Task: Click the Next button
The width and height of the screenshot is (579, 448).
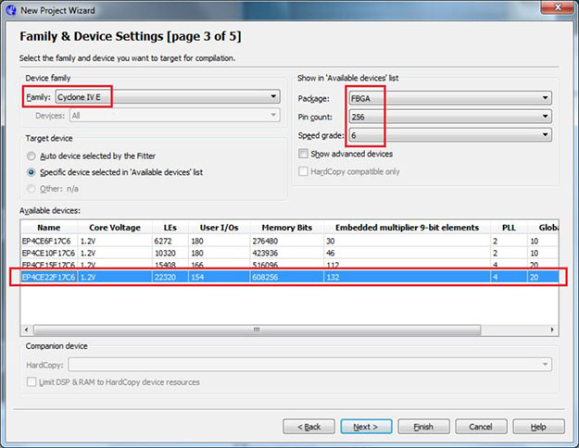Action: coord(366,427)
